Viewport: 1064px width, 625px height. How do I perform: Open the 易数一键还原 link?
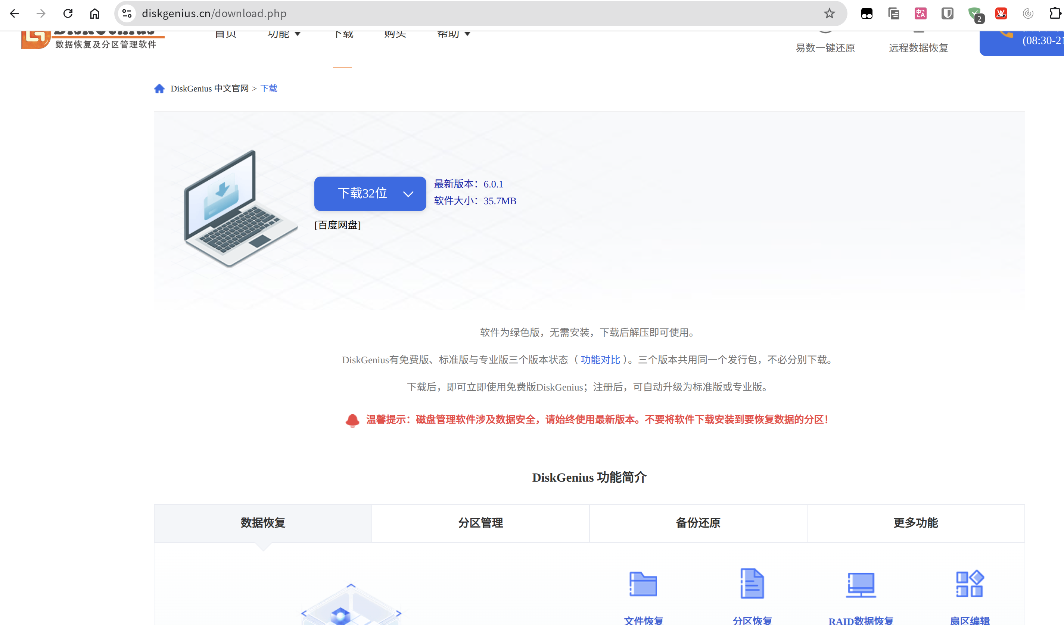pos(825,48)
